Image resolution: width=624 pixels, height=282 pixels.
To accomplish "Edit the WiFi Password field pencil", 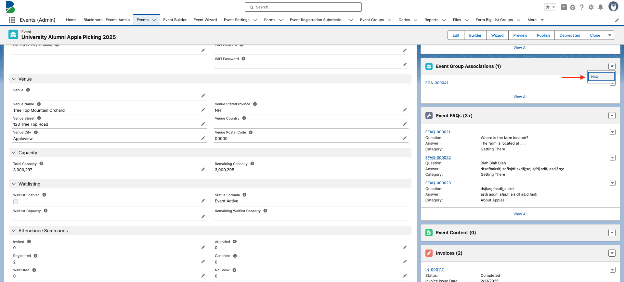I will coord(405,64).
